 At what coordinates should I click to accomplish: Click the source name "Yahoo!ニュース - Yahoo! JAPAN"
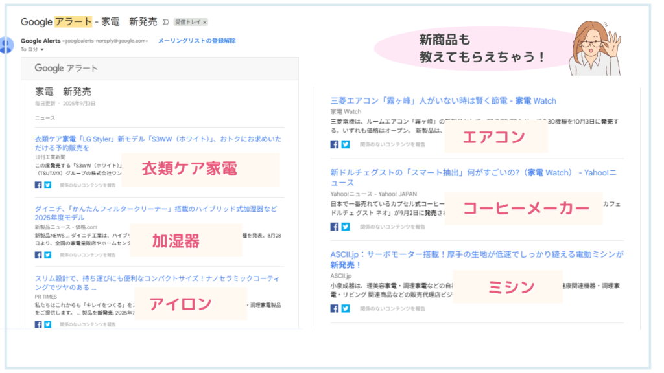[373, 194]
